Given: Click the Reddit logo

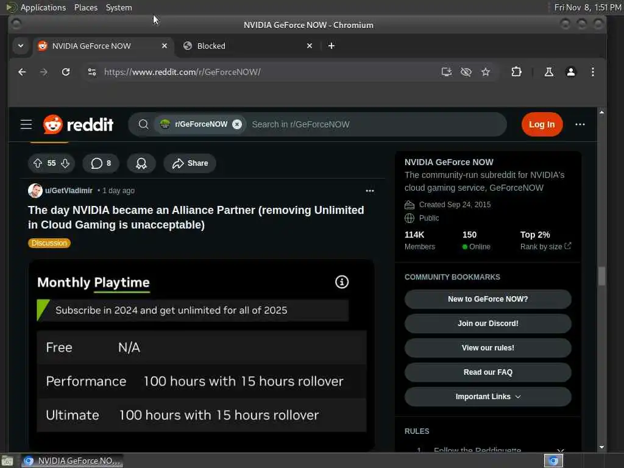Looking at the screenshot, I should coord(79,124).
